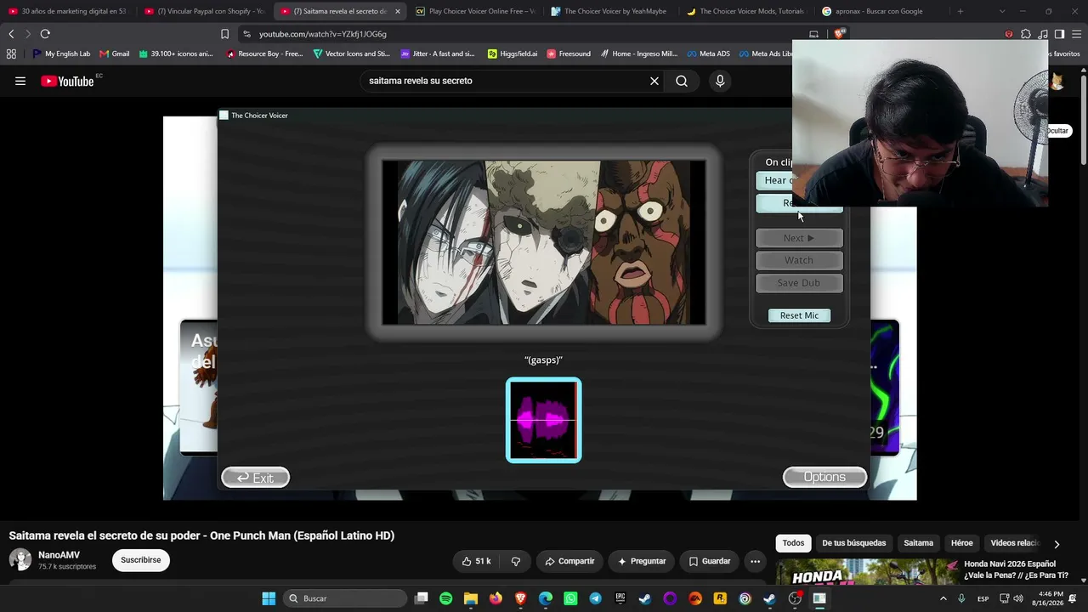Show more filter chips with right arrow
Image resolution: width=1088 pixels, height=612 pixels.
(1057, 544)
